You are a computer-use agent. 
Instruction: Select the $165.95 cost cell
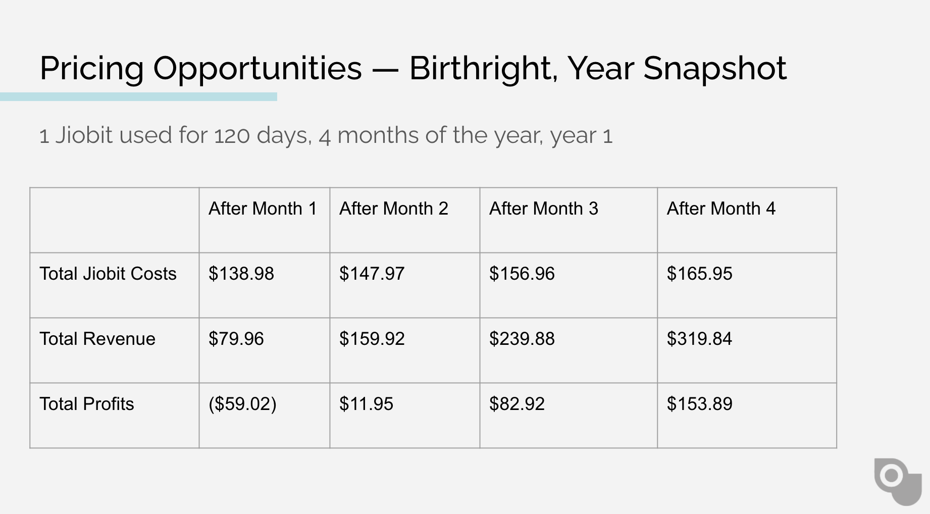point(747,285)
